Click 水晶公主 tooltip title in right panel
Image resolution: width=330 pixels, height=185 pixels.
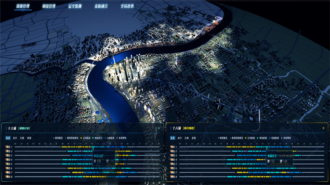point(272,156)
